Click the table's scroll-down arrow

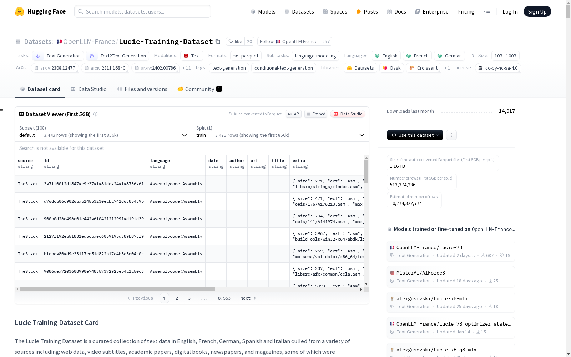coord(366,284)
